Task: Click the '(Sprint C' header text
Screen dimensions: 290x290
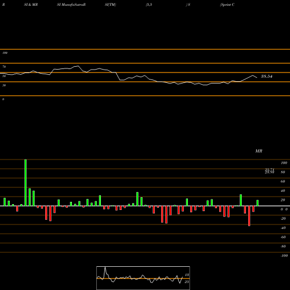Action: (x=227, y=5)
